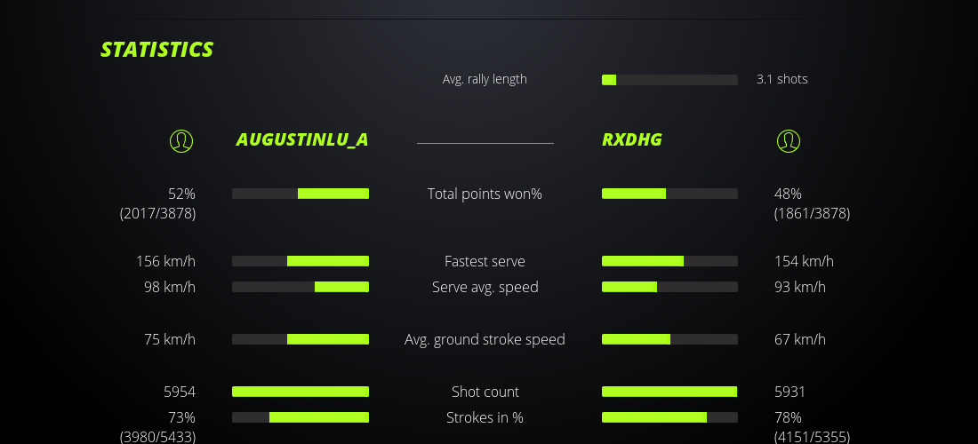Viewport: 978px width, 444px height.
Task: Select the Shot count label
Action: pyautogui.click(x=485, y=392)
